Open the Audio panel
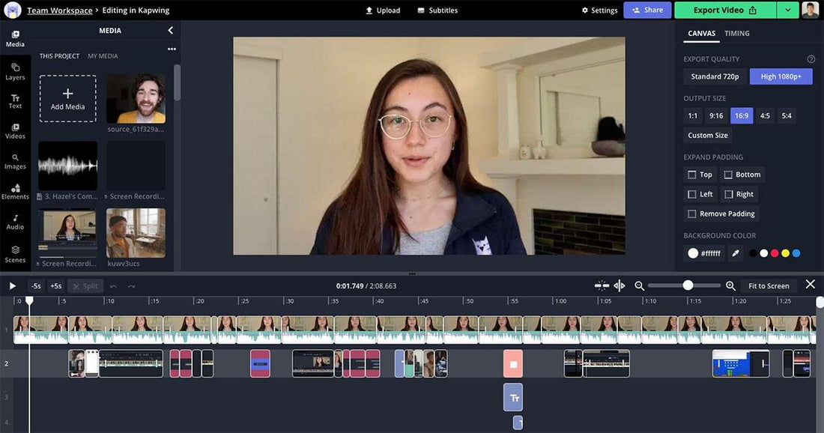Viewport: 824px width, 433px height. (x=15, y=222)
